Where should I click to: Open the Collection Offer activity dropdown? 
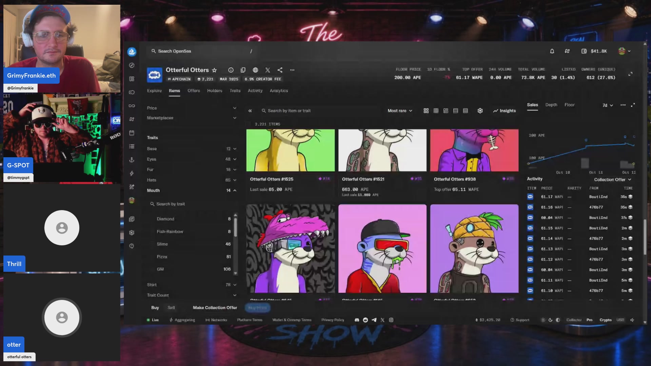pyautogui.click(x=613, y=180)
